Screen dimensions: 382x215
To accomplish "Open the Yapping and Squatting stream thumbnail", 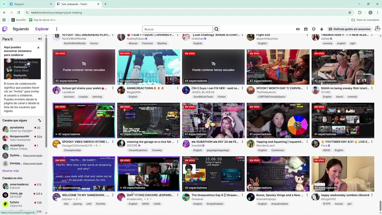I will [x=278, y=120].
